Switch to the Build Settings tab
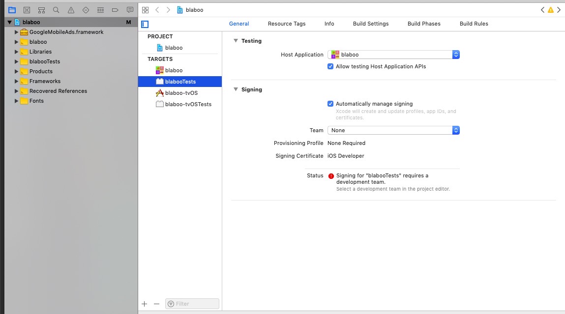Screen dimensions: 565x314 pos(371,24)
